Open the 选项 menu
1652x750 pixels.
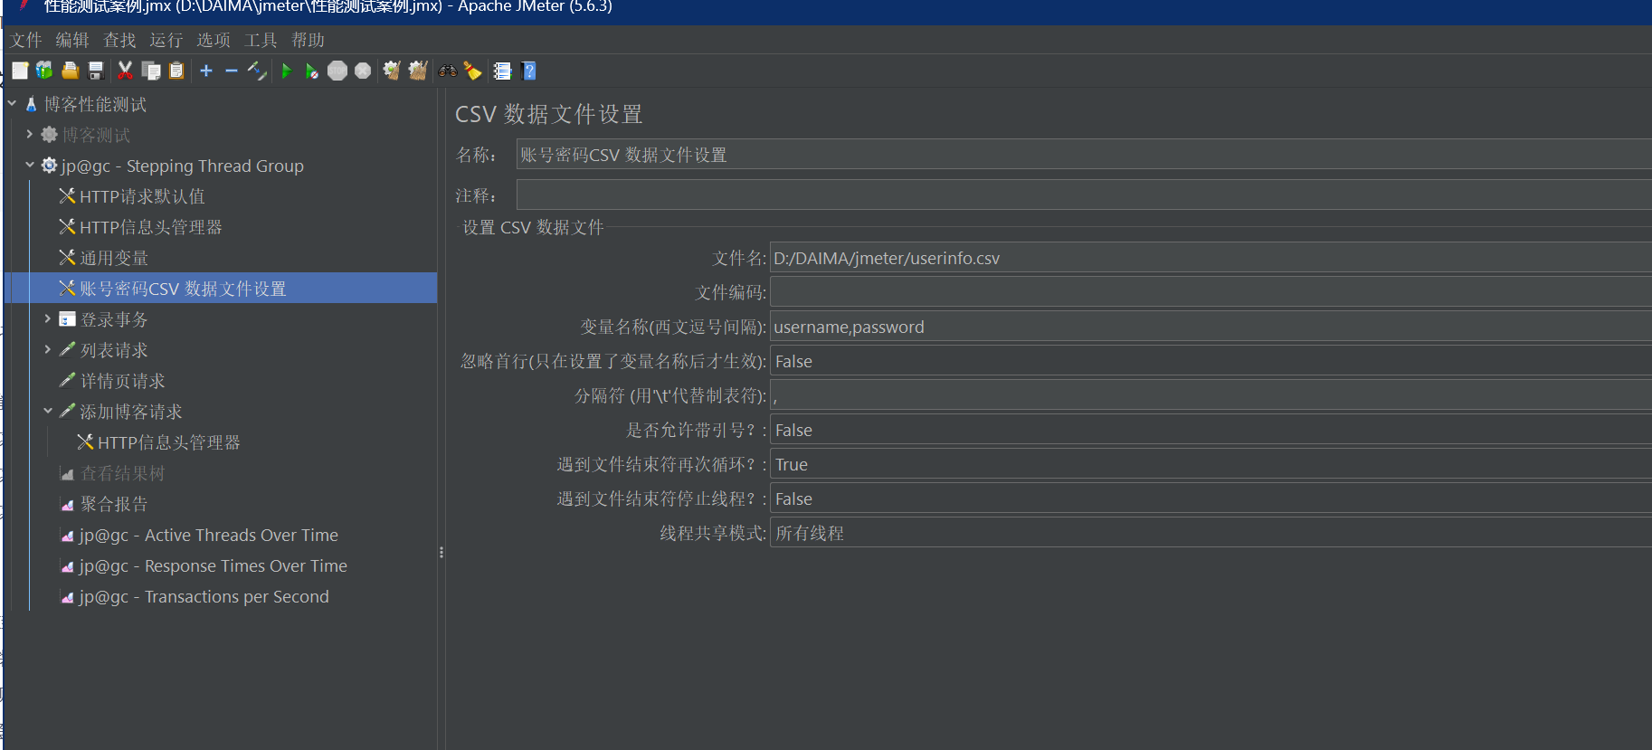[x=214, y=40]
